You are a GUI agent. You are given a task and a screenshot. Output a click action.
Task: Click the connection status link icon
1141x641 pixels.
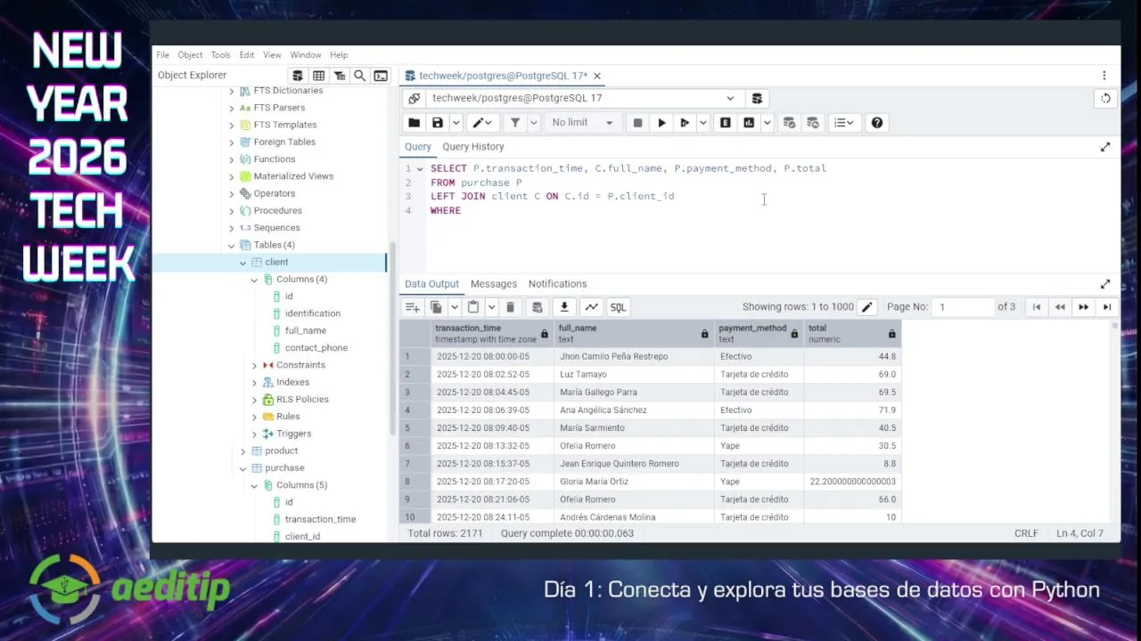click(414, 98)
